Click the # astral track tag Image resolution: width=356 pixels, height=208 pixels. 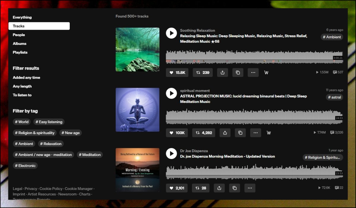(x=335, y=97)
